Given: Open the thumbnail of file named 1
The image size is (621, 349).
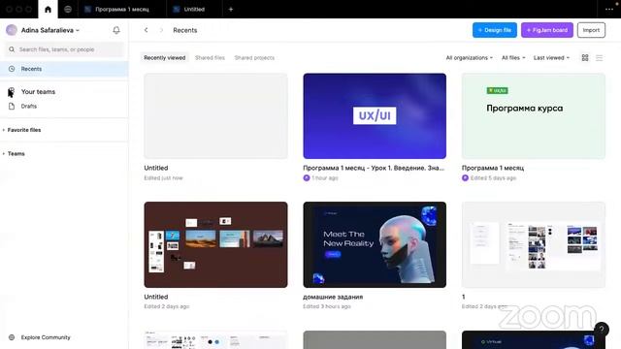Looking at the screenshot, I should coord(534,244).
